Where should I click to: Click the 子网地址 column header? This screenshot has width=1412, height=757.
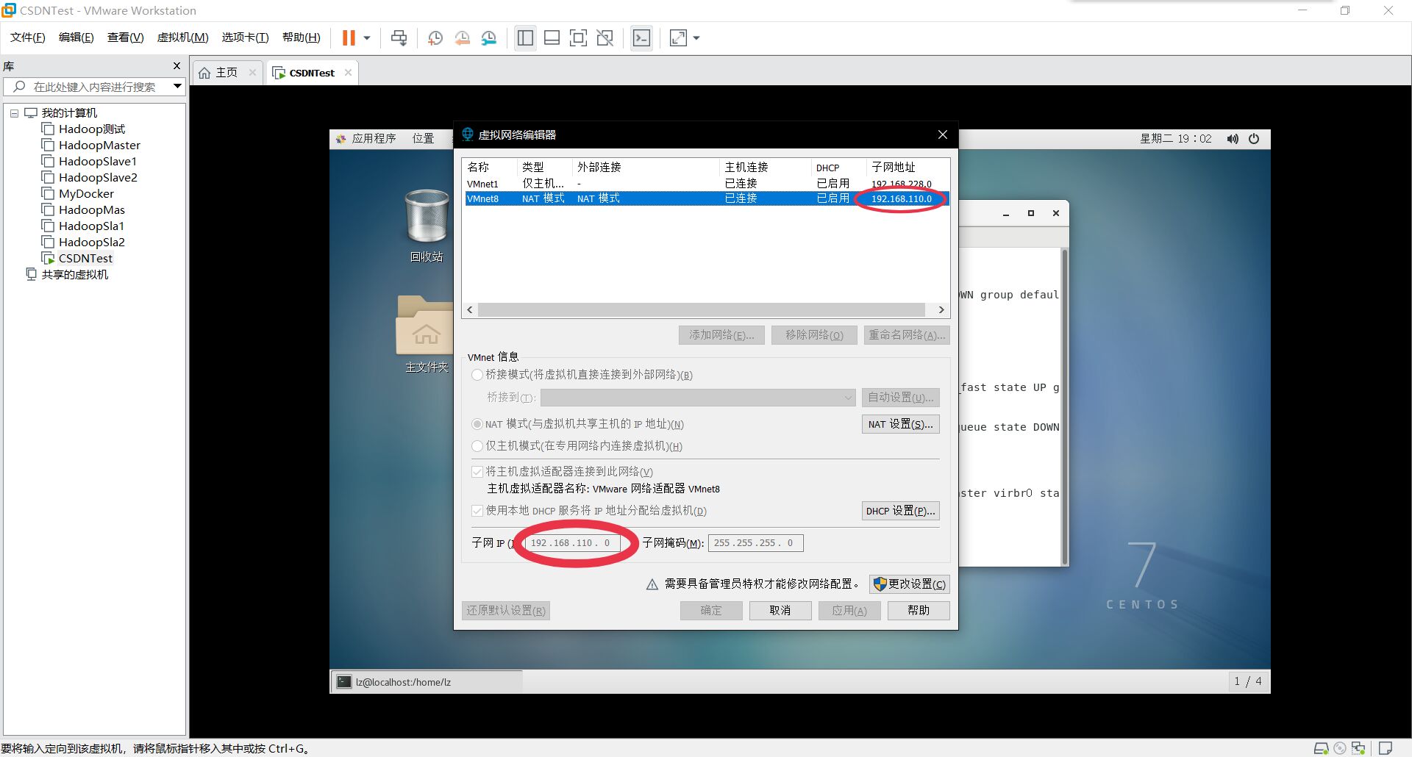[894, 168]
